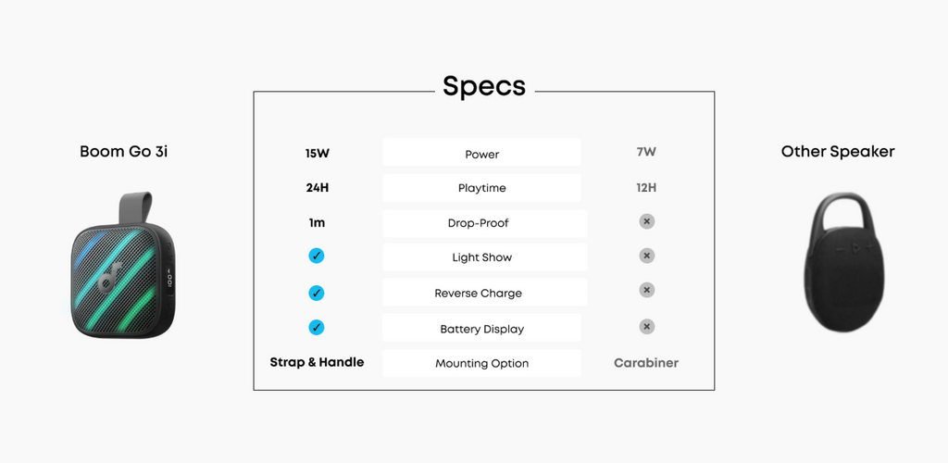Click the Mounting Option row label

pyautogui.click(x=481, y=363)
